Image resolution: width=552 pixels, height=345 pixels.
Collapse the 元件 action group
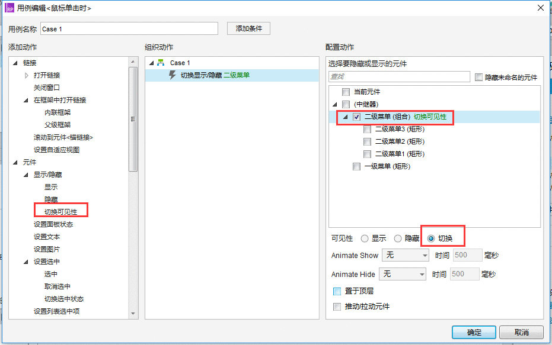(15, 162)
